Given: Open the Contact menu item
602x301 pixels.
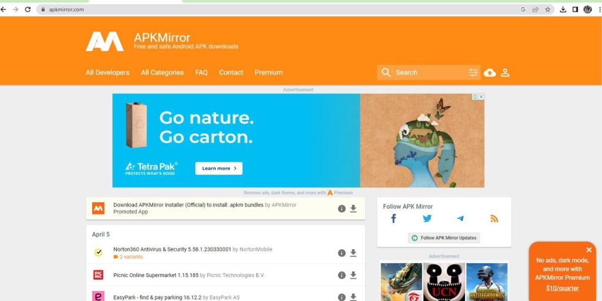Looking at the screenshot, I should (231, 72).
